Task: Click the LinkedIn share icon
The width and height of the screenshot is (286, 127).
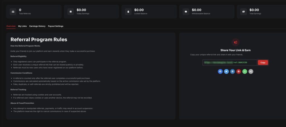Action: pyautogui.click(x=233, y=71)
